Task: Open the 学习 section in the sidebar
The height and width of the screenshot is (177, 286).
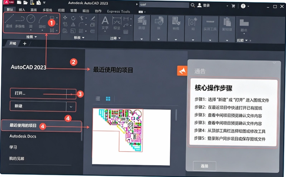Action: pos(13,147)
